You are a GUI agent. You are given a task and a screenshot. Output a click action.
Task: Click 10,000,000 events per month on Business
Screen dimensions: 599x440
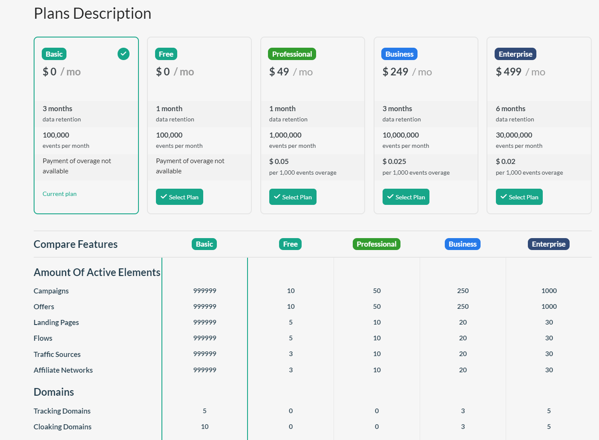pos(406,140)
